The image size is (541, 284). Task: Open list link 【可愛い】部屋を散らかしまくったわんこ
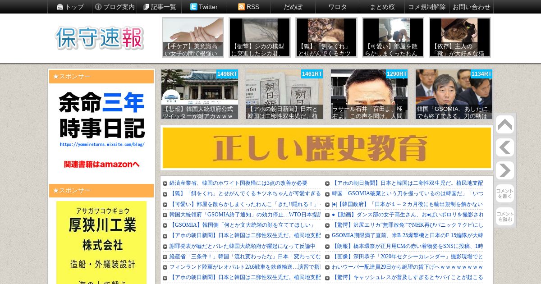pyautogui.click(x=245, y=204)
